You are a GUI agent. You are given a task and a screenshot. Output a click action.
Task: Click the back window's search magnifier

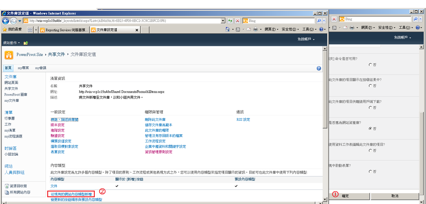pos(416,19)
